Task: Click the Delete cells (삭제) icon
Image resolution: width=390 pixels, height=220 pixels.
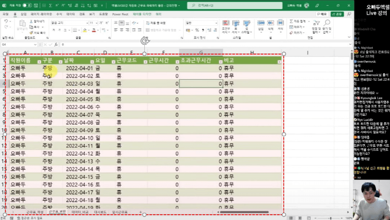Action: [x=269, y=24]
